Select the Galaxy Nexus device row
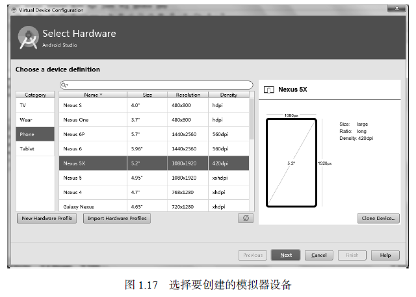 click(154, 206)
